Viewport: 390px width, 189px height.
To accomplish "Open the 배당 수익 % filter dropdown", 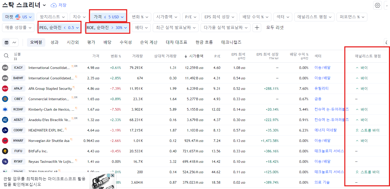I will (255, 17).
